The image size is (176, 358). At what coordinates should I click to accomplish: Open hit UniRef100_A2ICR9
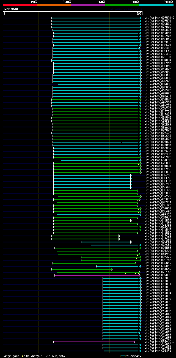[158, 226]
